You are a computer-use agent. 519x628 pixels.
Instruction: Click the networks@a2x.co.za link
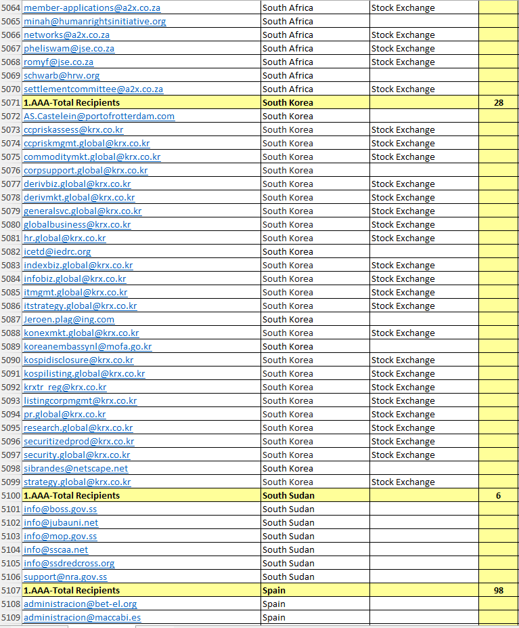66,35
